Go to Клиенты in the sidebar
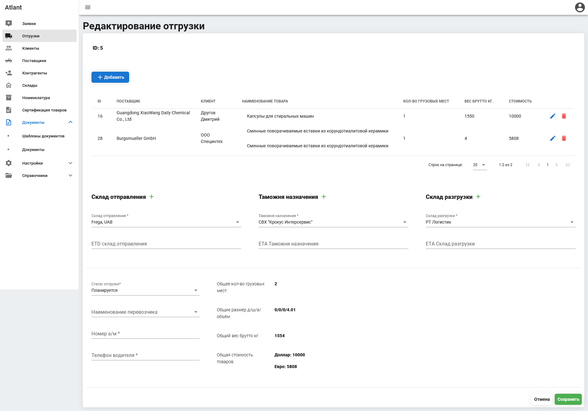Image resolution: width=588 pixels, height=411 pixels. pyautogui.click(x=31, y=48)
